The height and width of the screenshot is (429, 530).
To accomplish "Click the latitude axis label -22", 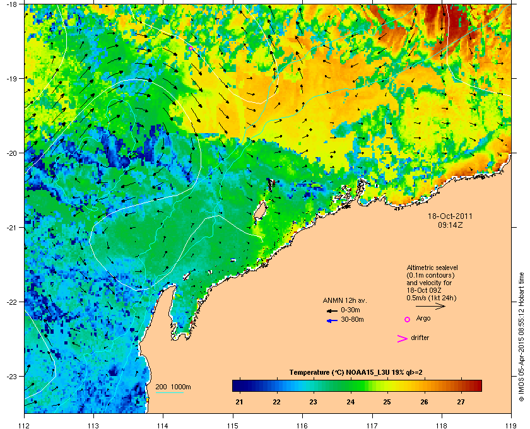I will tap(12, 302).
